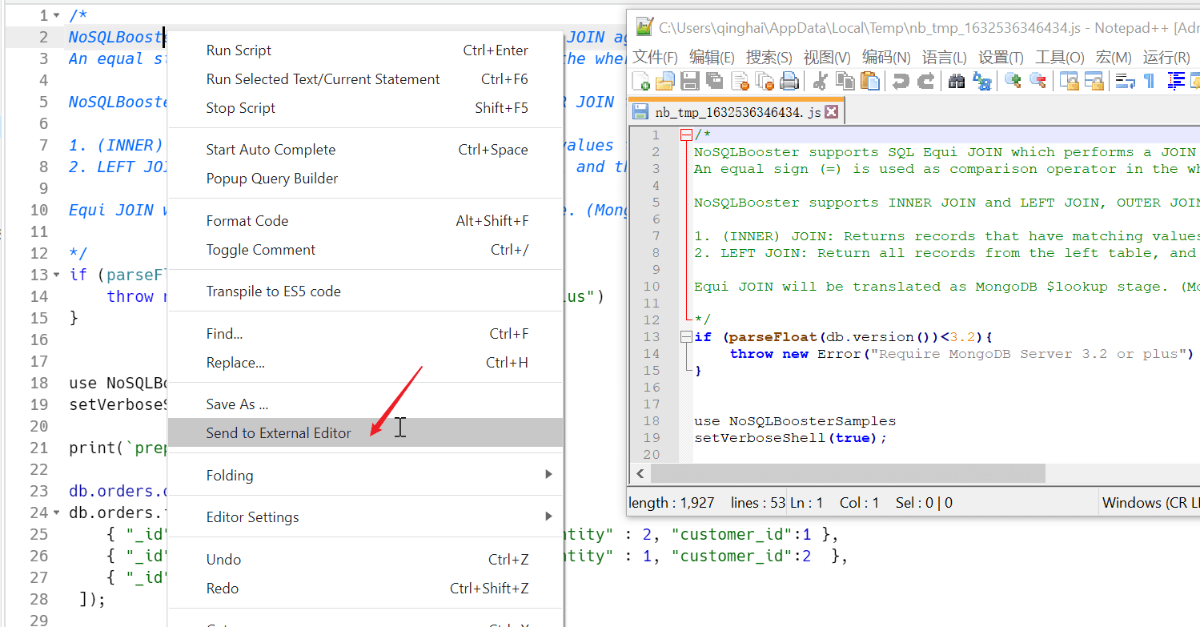The width and height of the screenshot is (1200, 627).
Task: Click the New file icon in Notepad++
Action: [x=640, y=81]
